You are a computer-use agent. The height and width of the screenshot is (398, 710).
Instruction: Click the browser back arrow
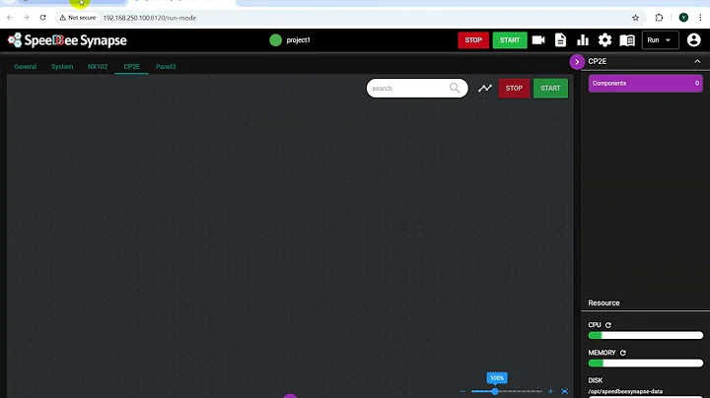(10, 18)
